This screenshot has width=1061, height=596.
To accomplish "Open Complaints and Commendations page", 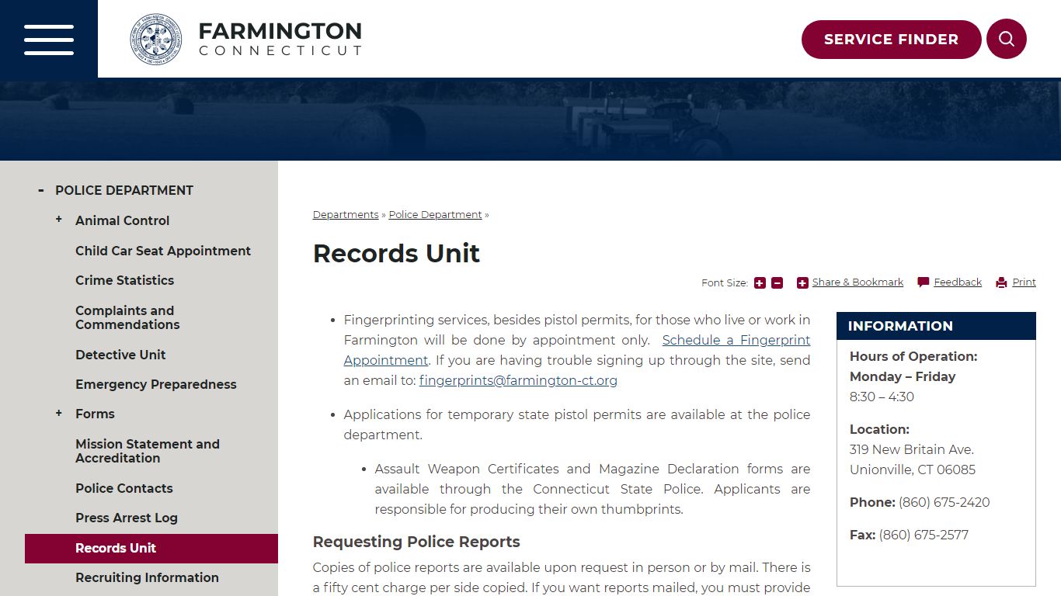I will (x=127, y=317).
